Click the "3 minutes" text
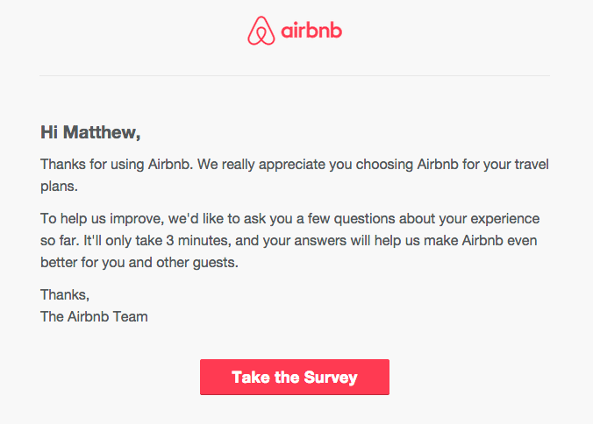Viewport: 593px width, 424px height. [198, 241]
